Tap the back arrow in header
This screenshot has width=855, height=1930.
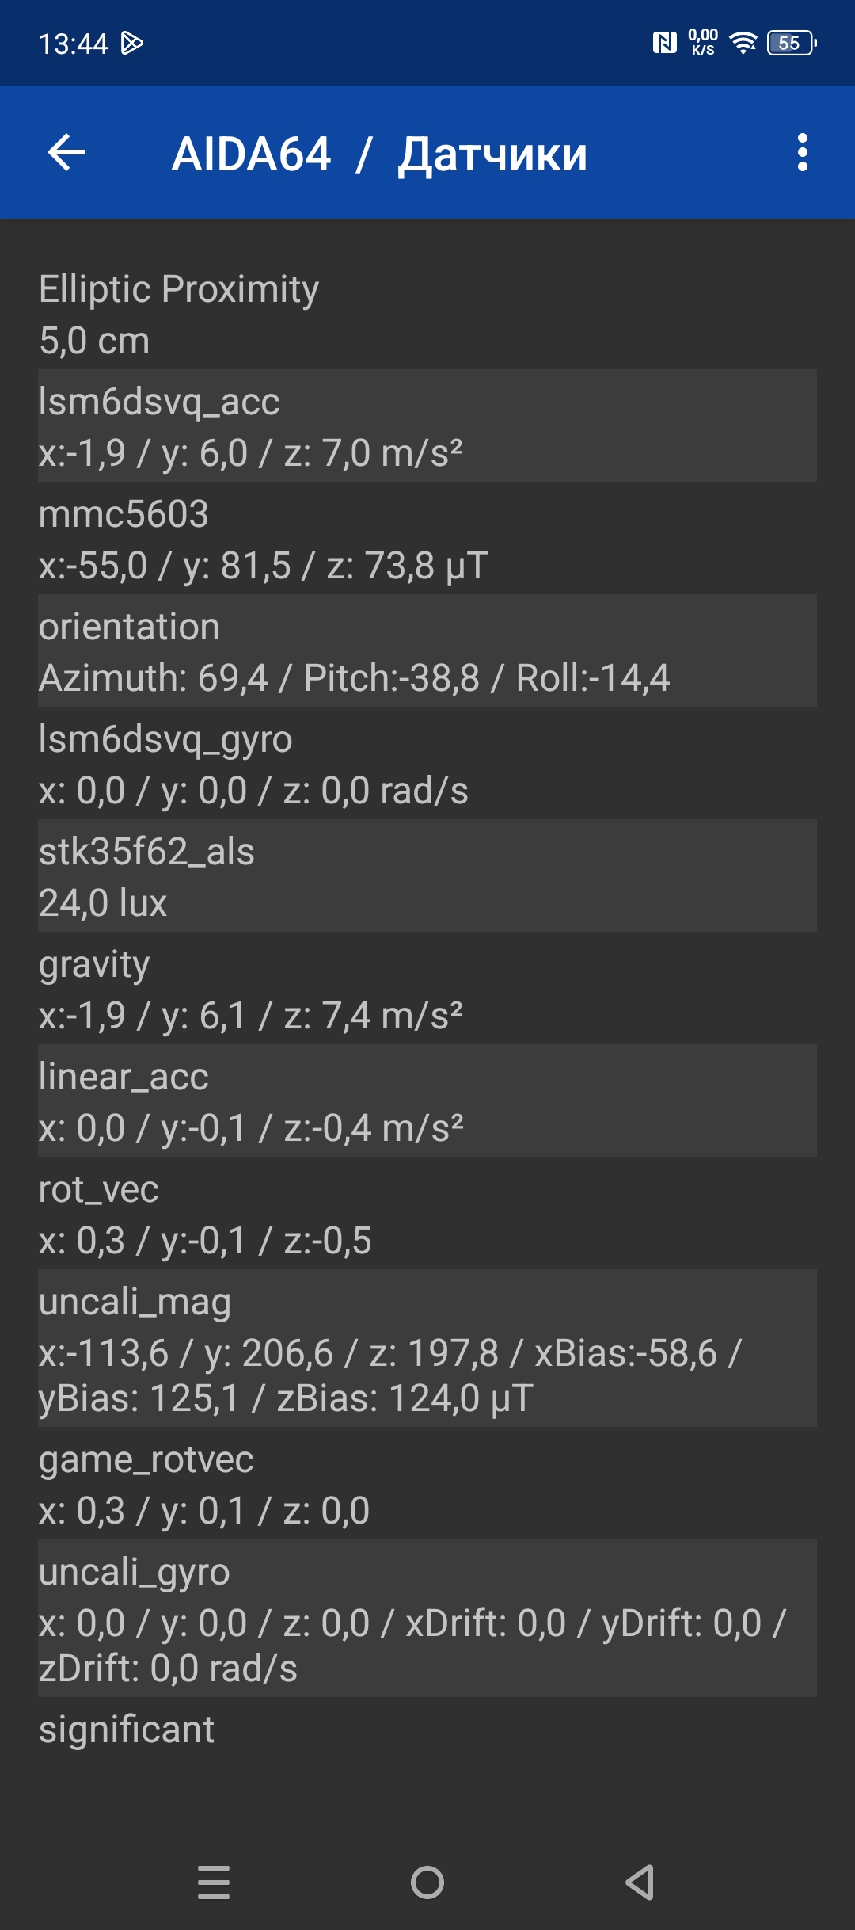coord(66,152)
